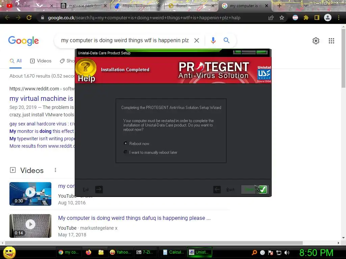346x259 pixels.
Task: Reload the Google search page
Action: [x=29, y=18]
